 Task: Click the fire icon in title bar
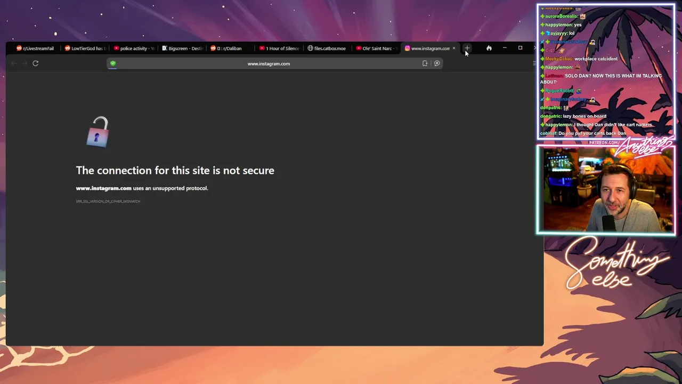[x=489, y=48]
